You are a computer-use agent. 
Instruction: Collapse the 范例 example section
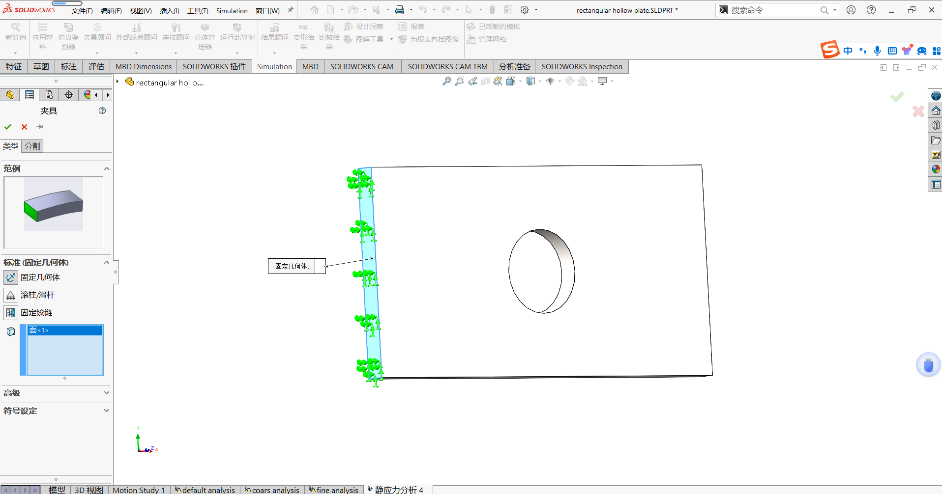click(x=106, y=168)
